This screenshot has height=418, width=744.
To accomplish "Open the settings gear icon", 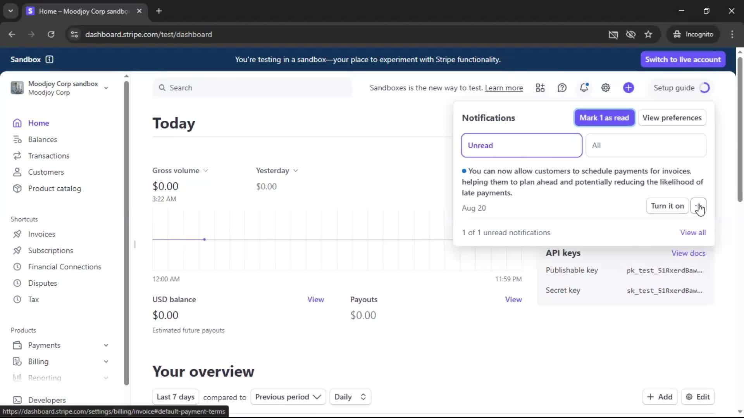I will (x=606, y=88).
